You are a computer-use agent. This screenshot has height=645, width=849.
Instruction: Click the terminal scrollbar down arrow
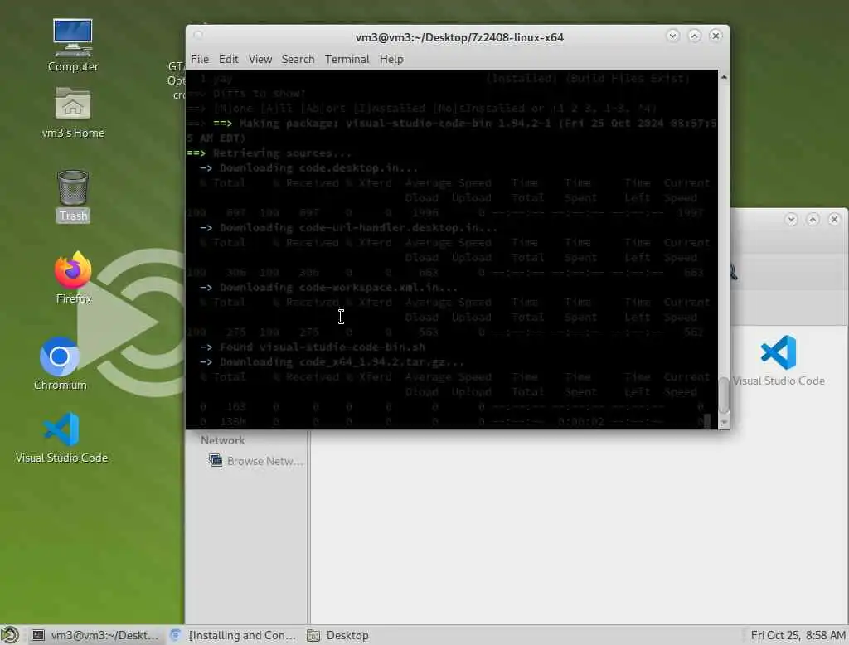click(x=724, y=423)
